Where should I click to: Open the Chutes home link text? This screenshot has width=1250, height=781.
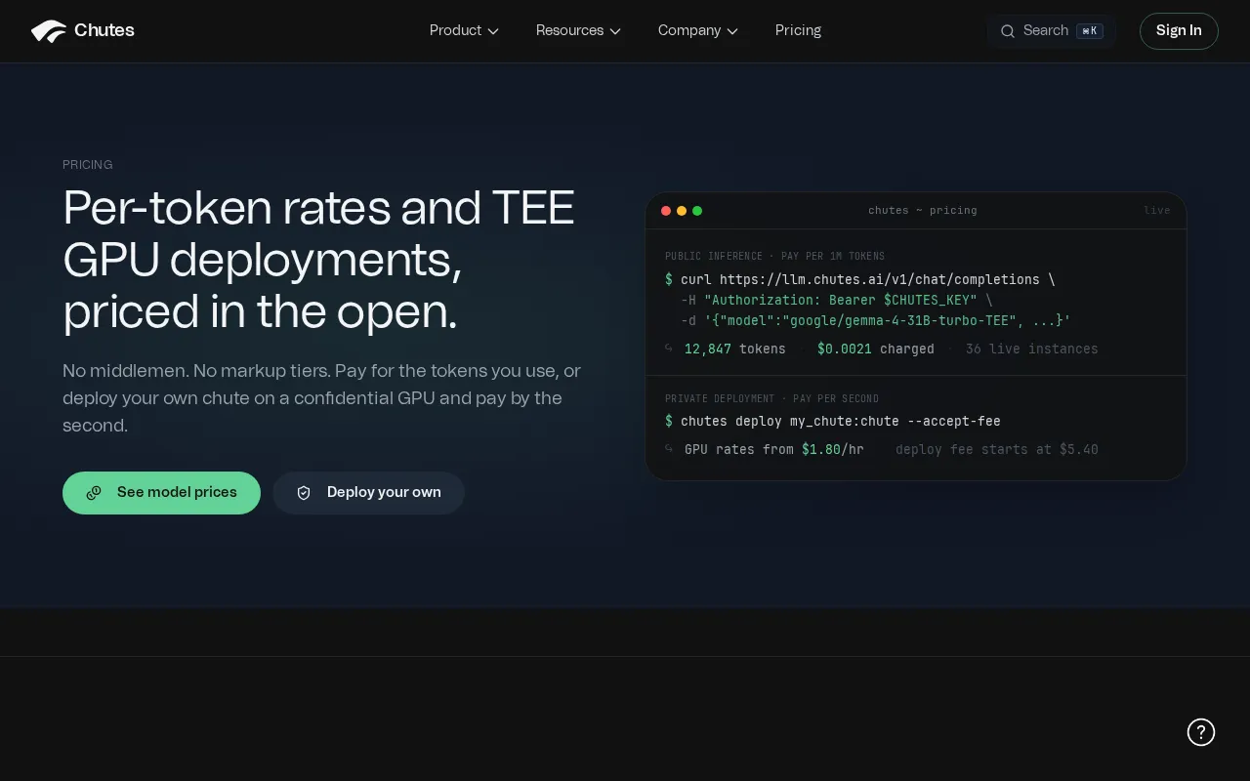[x=104, y=30]
